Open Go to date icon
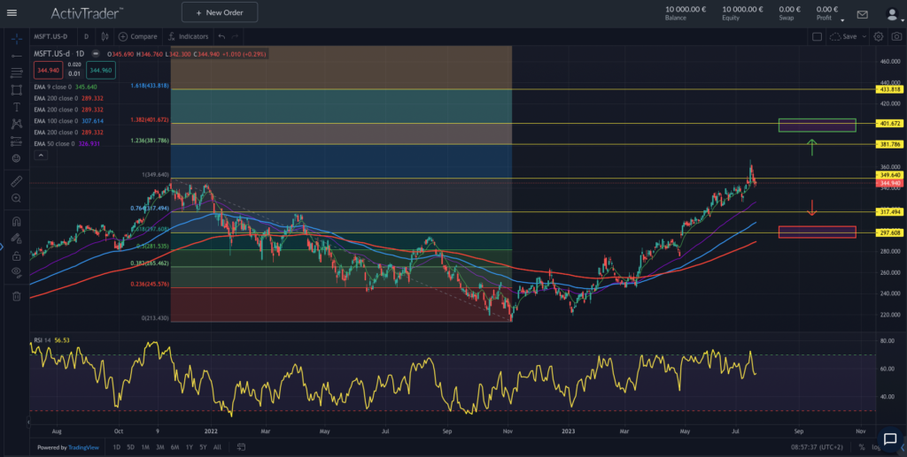The image size is (907, 457). click(x=241, y=447)
